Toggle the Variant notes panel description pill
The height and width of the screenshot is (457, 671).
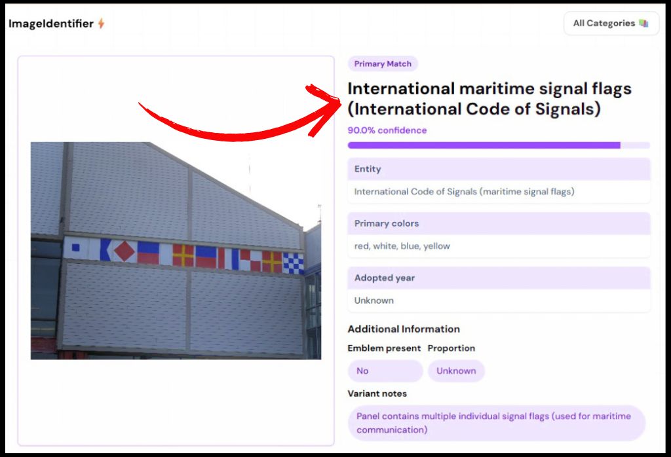click(x=496, y=422)
